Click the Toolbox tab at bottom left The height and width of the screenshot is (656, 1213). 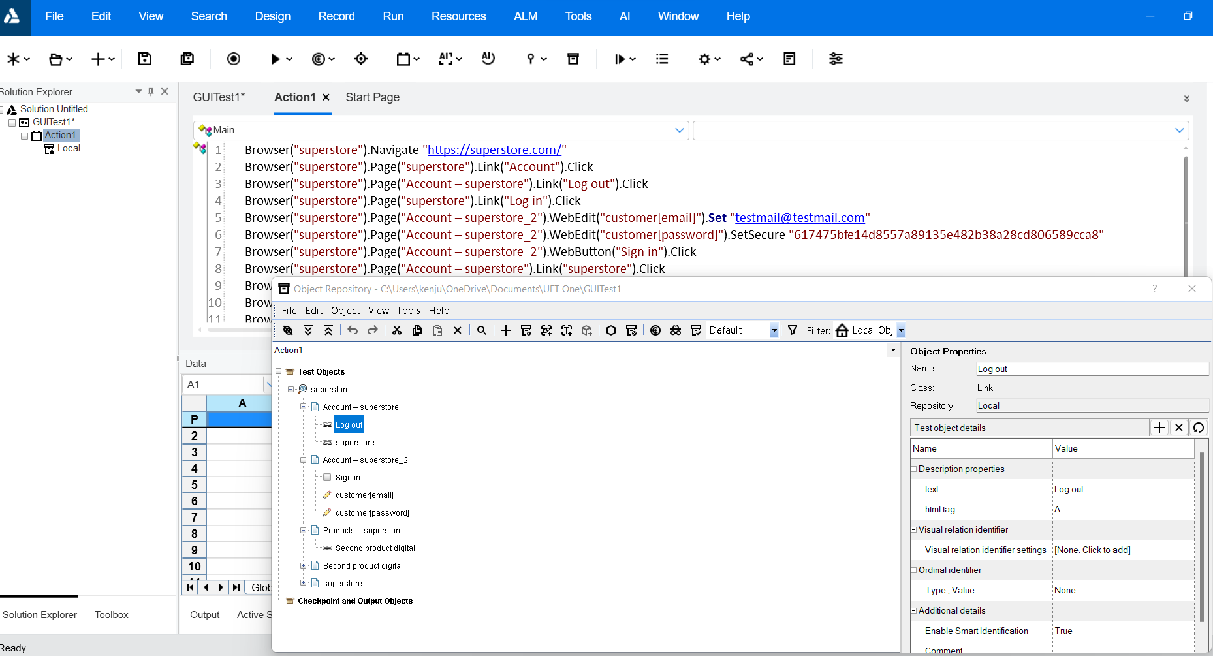pyautogui.click(x=112, y=615)
